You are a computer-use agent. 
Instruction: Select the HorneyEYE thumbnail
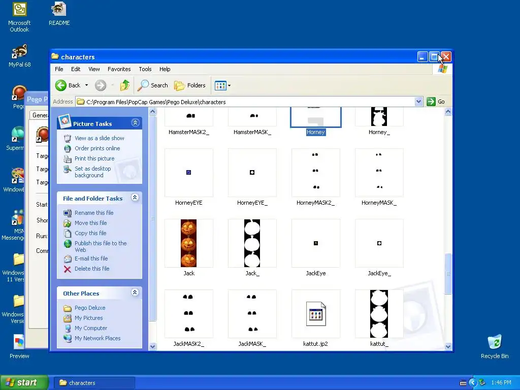pos(189,173)
